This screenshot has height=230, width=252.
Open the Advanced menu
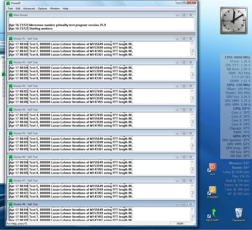[x=29, y=8]
